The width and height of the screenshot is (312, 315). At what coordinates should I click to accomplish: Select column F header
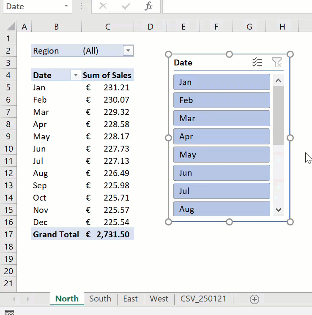(x=216, y=27)
